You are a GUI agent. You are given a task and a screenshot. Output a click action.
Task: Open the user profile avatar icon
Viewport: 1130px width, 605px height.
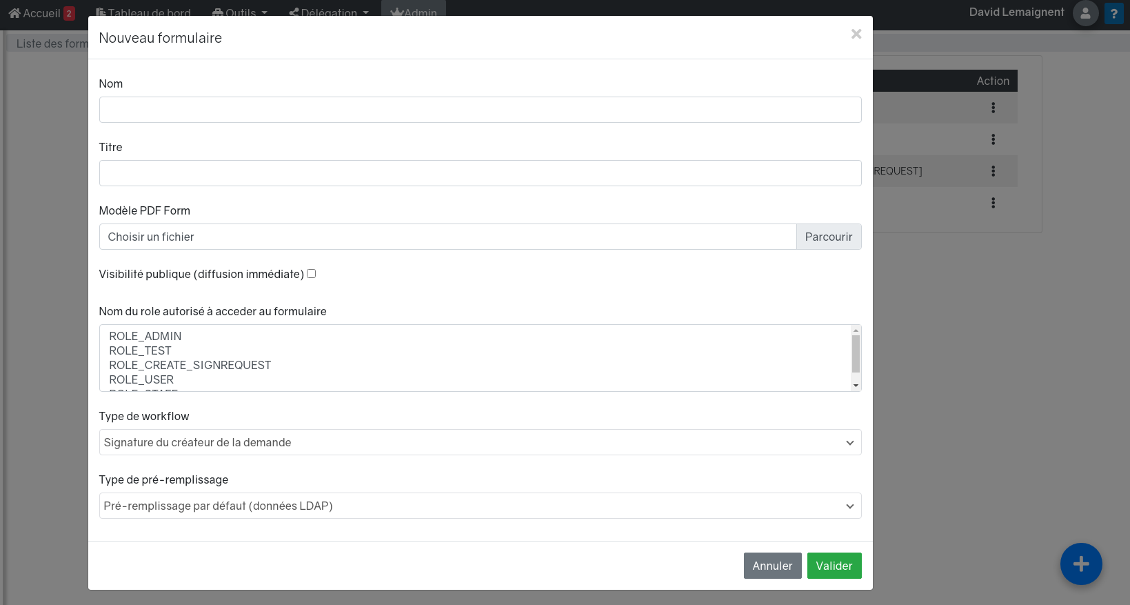click(x=1085, y=13)
